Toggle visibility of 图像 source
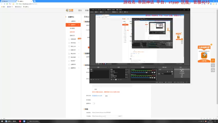 pos(126,69)
